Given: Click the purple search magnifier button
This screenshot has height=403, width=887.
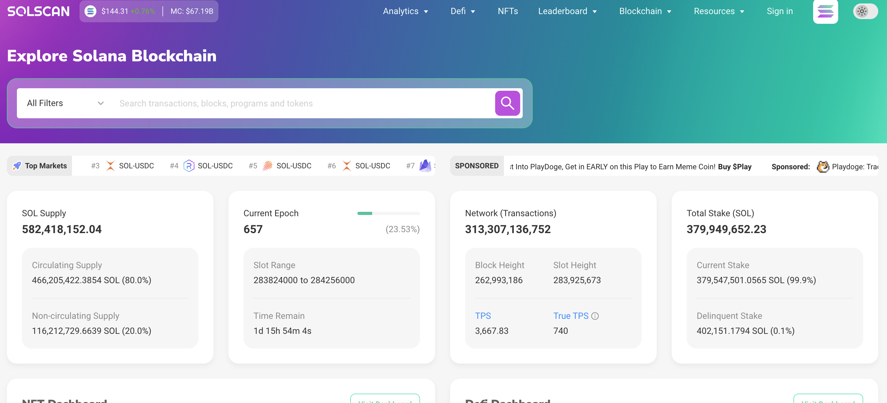Looking at the screenshot, I should tap(507, 103).
